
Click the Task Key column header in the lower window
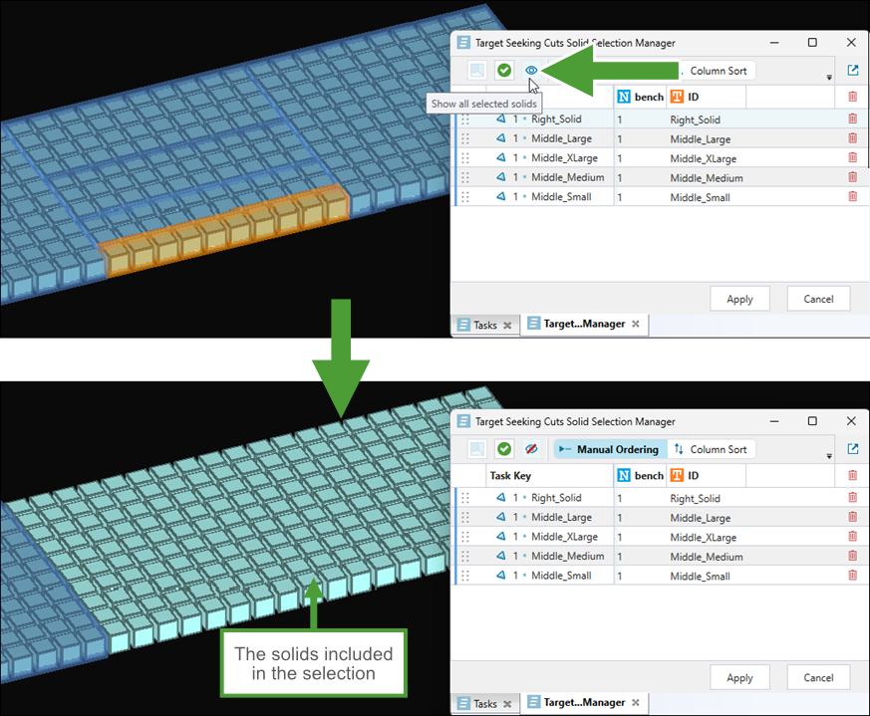pyautogui.click(x=549, y=476)
